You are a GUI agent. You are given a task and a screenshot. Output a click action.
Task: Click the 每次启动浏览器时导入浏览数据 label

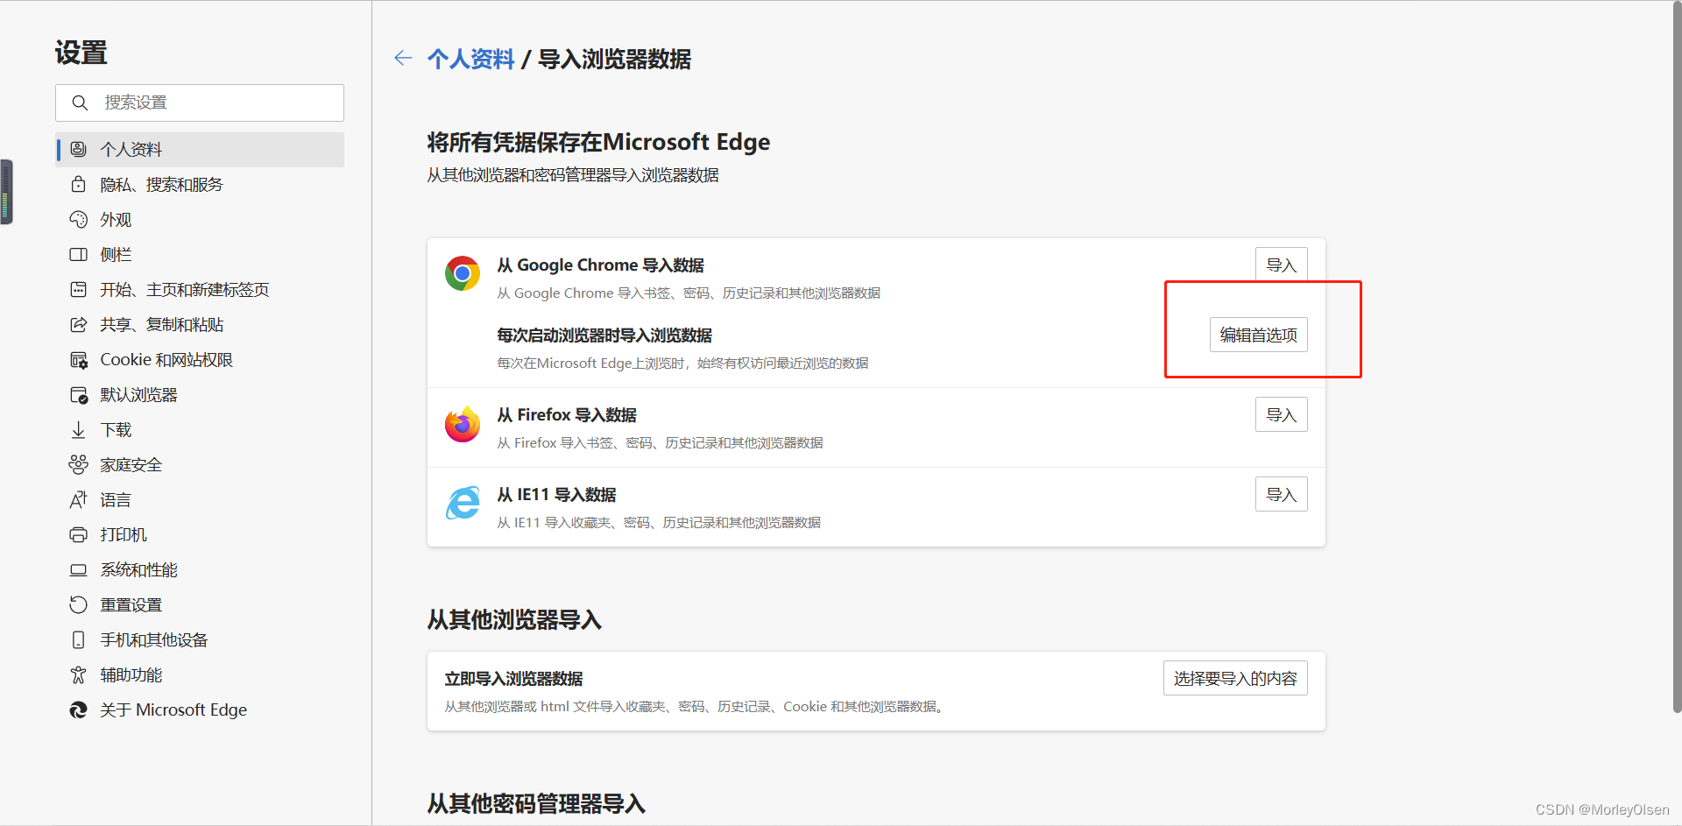pos(604,335)
